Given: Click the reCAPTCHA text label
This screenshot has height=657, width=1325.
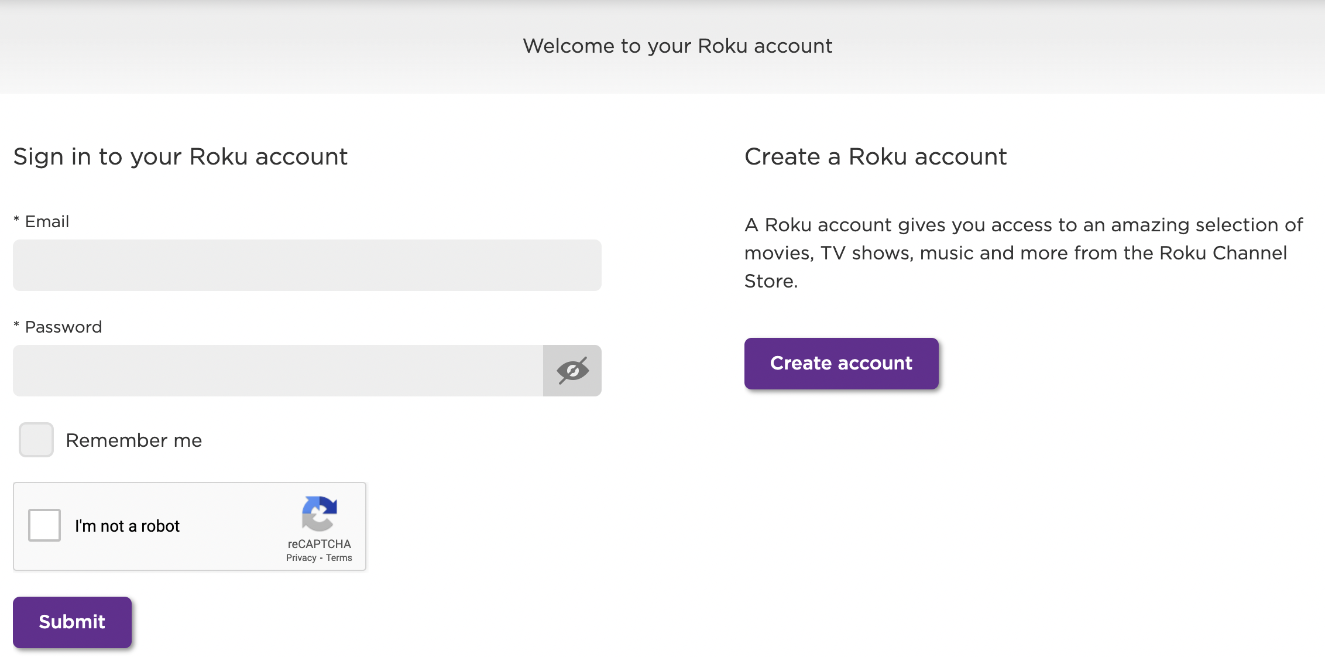Looking at the screenshot, I should tap(319, 544).
